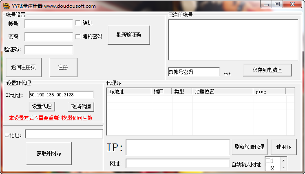Image resolution: width=305 pixels, height=174 pixels.
Task: Click the .txt extension label
Action: pos(226,74)
